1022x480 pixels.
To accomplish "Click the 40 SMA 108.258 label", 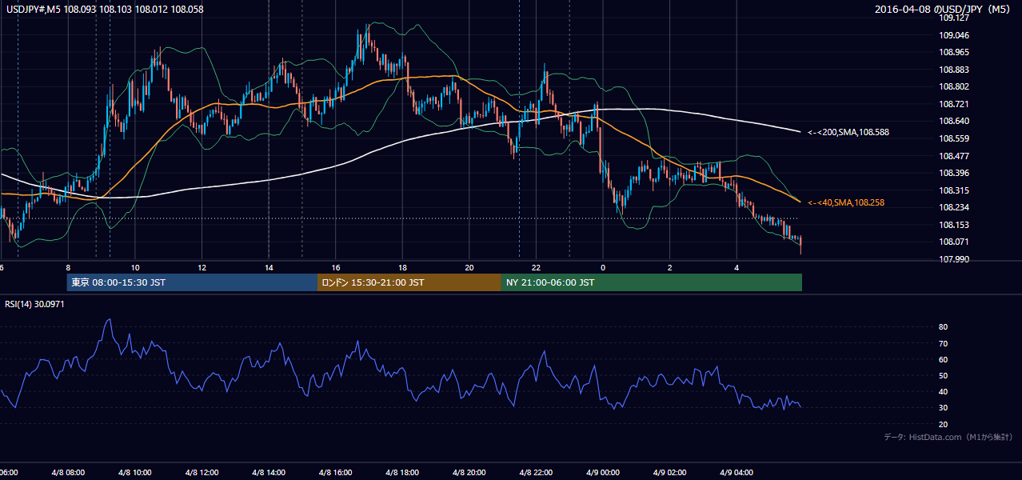I will coord(846,203).
